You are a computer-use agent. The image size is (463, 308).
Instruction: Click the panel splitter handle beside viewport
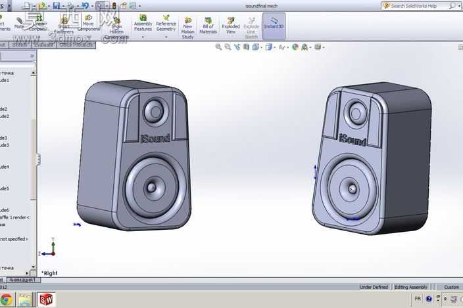[x=38, y=160]
